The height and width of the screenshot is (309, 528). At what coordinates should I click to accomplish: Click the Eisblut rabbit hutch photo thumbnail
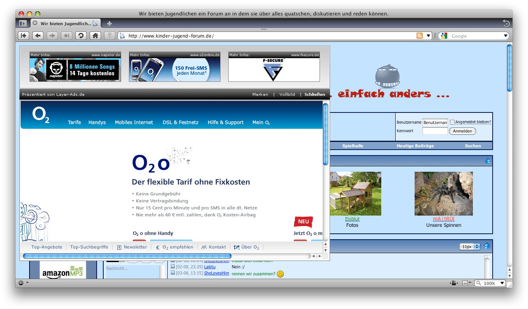click(x=355, y=194)
